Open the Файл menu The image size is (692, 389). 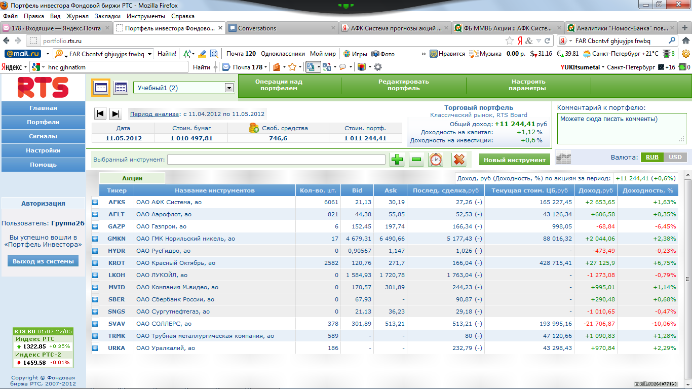click(x=10, y=16)
